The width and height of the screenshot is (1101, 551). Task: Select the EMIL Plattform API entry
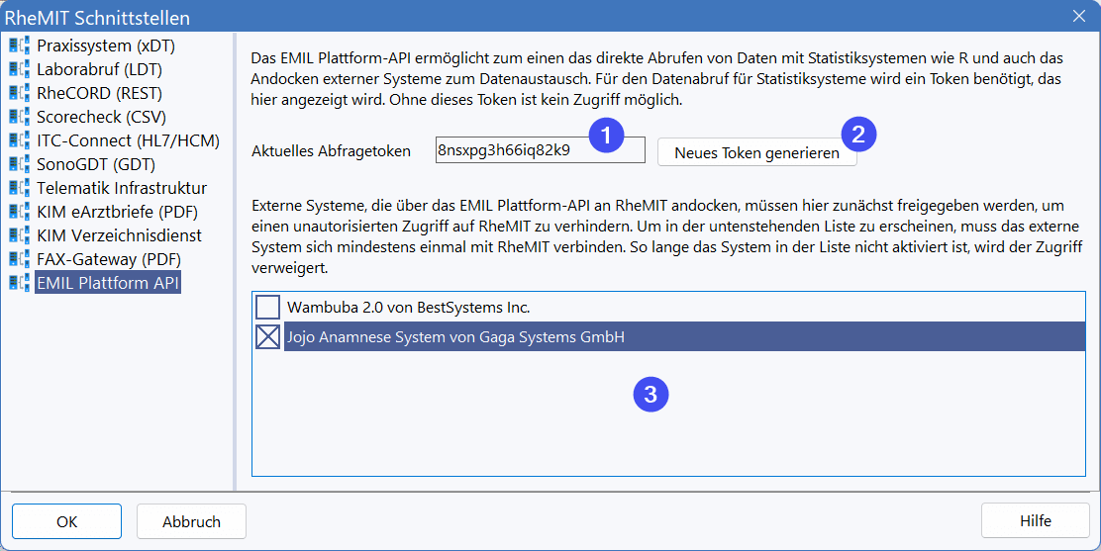(108, 283)
